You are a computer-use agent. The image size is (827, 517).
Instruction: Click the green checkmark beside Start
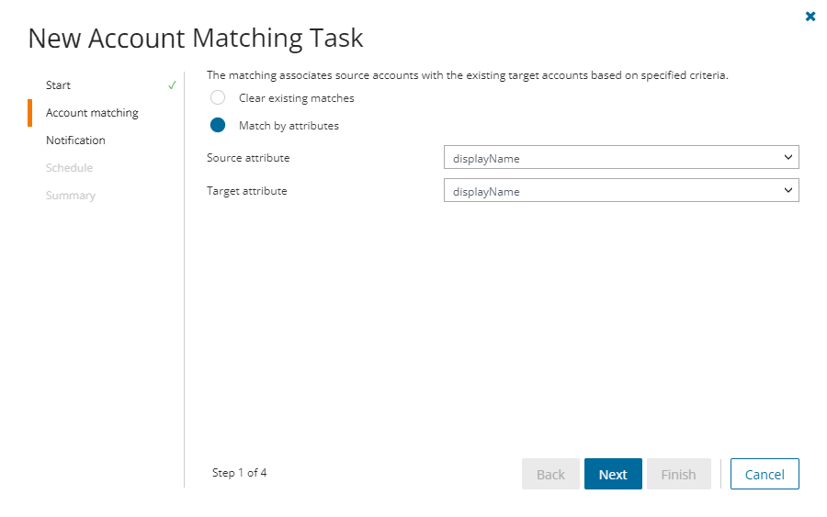(172, 85)
